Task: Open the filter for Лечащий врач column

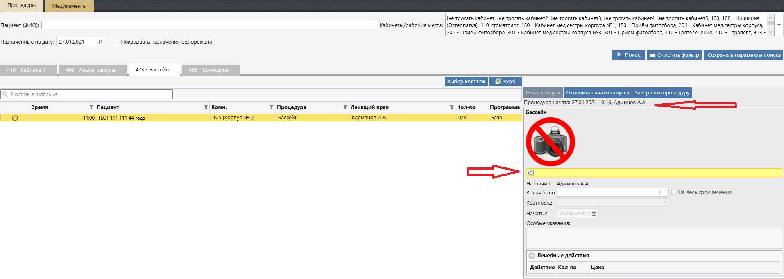Action: (451, 107)
